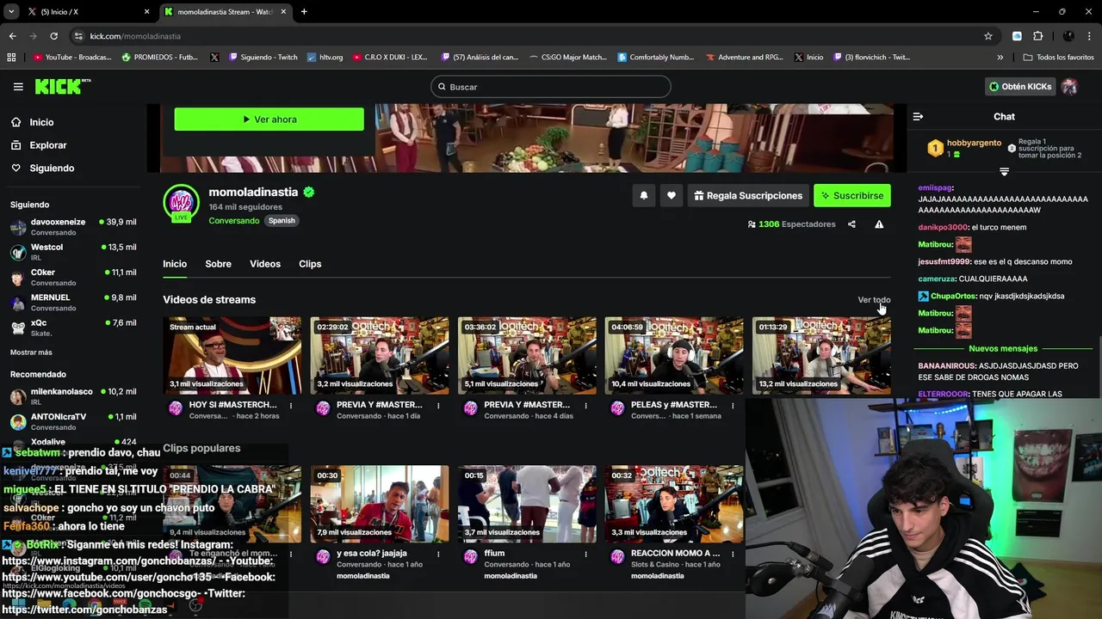The image size is (1102, 619).
Task: Open options for 'y esa cola? jaajaja' clip
Action: click(438, 554)
